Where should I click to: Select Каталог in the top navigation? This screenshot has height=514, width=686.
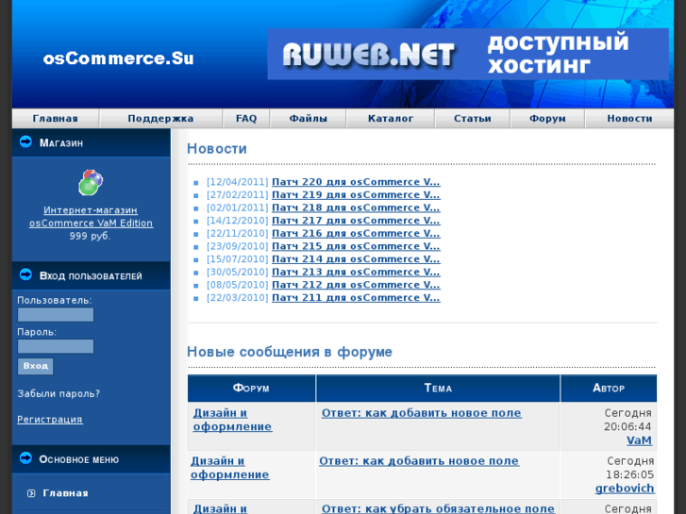(390, 119)
